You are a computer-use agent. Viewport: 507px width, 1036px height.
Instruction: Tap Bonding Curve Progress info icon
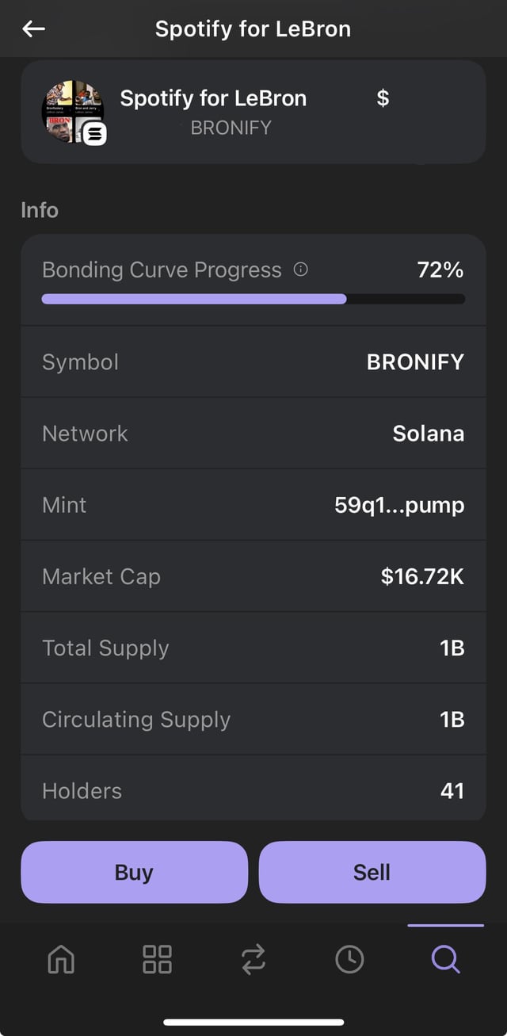pos(301,270)
